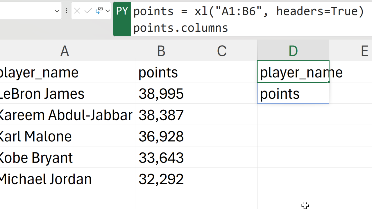Image resolution: width=372 pixels, height=209 pixels.
Task: Select the Michael Jordan points value 32,292
Action: pyautogui.click(x=161, y=179)
